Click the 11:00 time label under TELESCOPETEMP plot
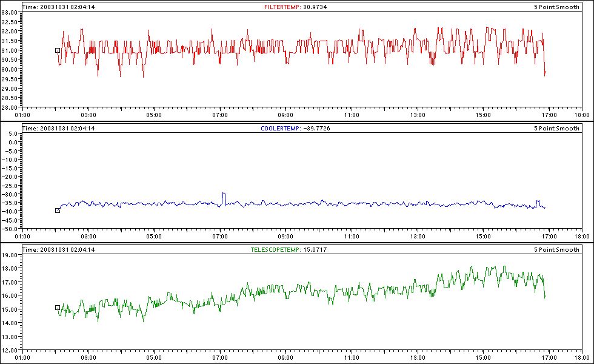 (x=352, y=357)
